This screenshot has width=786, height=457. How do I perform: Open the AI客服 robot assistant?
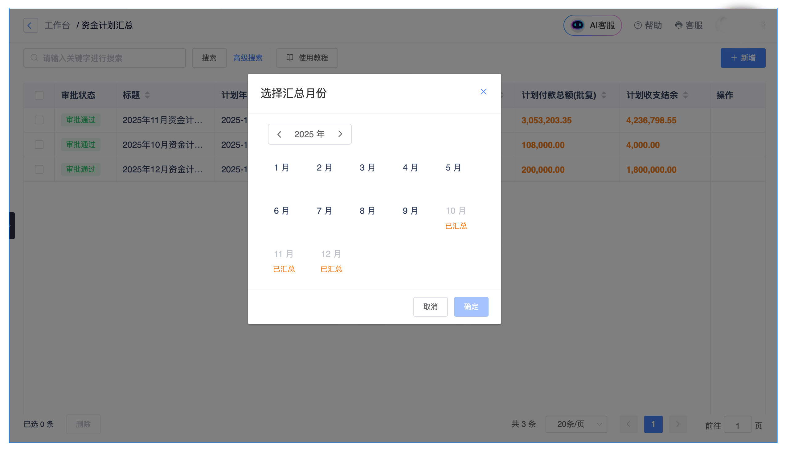(x=592, y=25)
